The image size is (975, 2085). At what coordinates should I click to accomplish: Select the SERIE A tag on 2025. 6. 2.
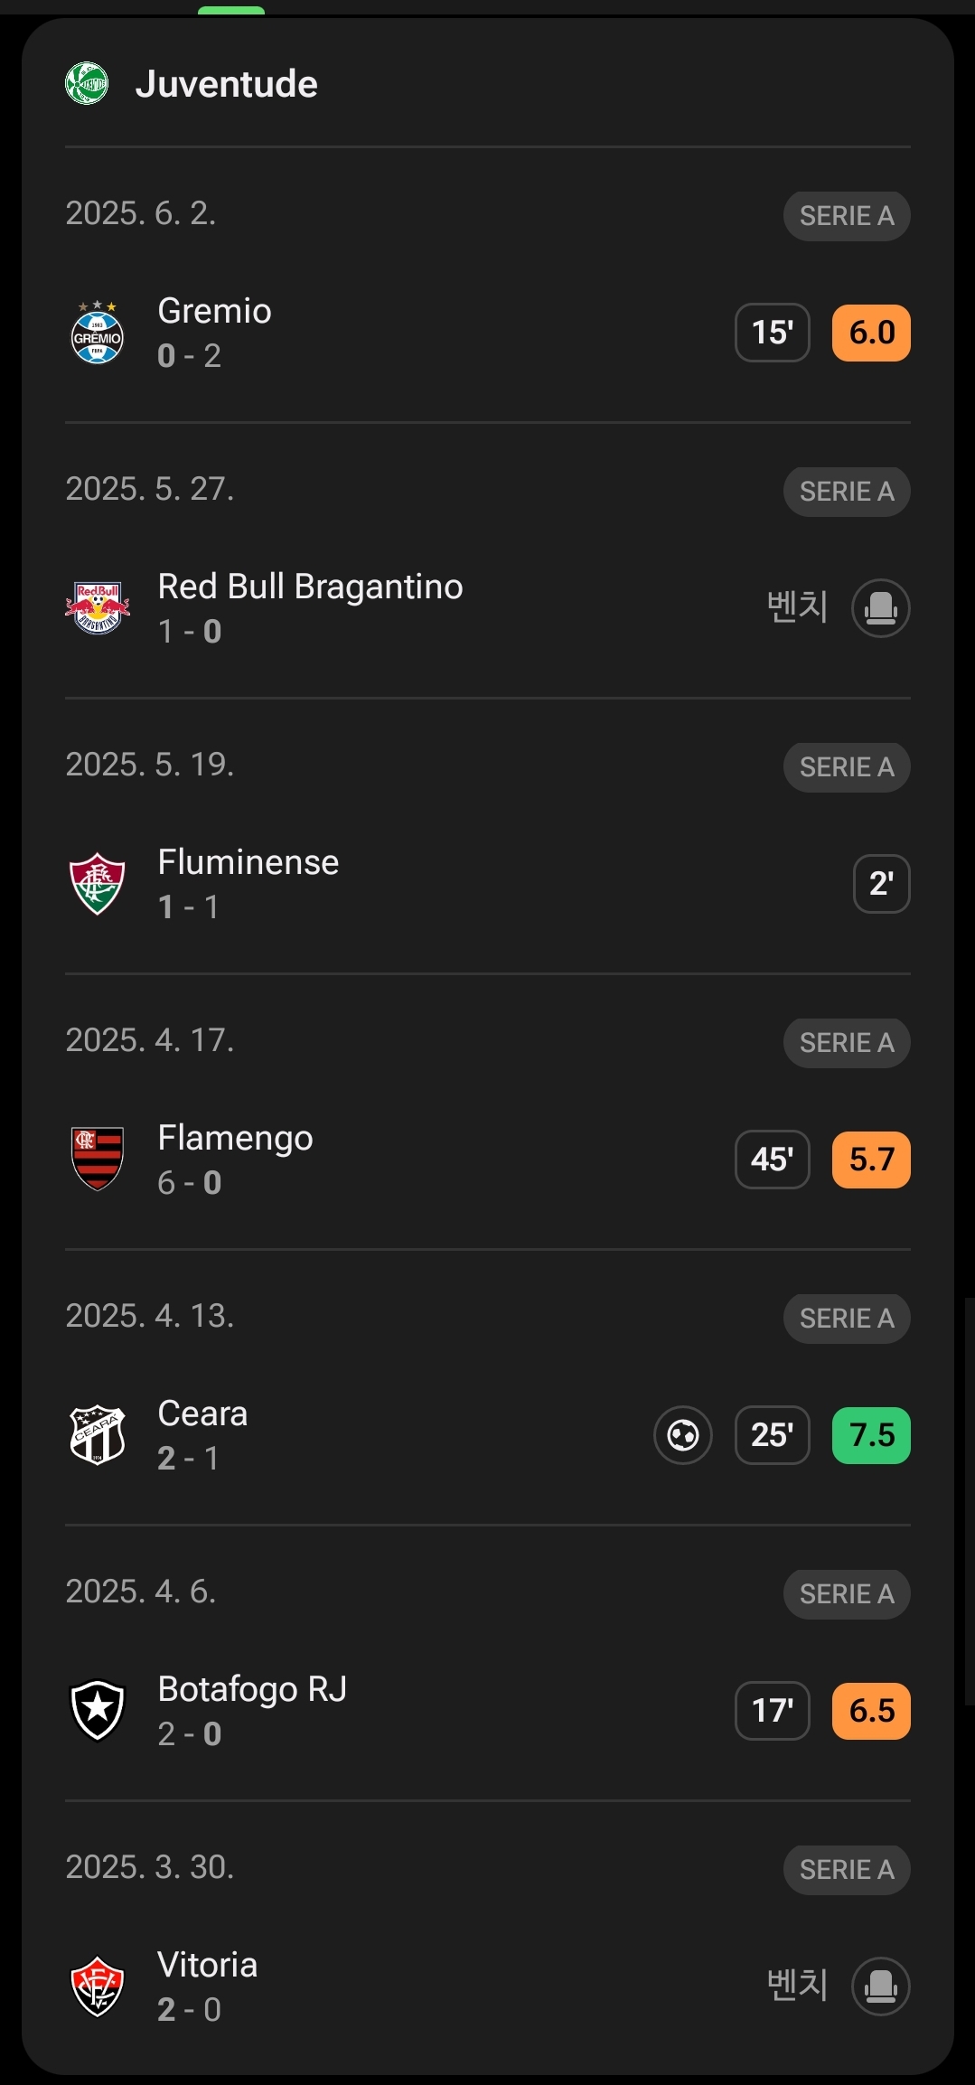point(847,216)
